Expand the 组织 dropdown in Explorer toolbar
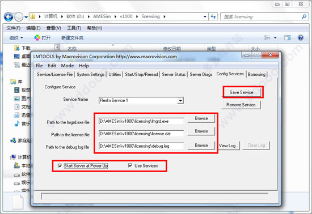The width and height of the screenshot is (312, 214). pyautogui.click(x=16, y=38)
